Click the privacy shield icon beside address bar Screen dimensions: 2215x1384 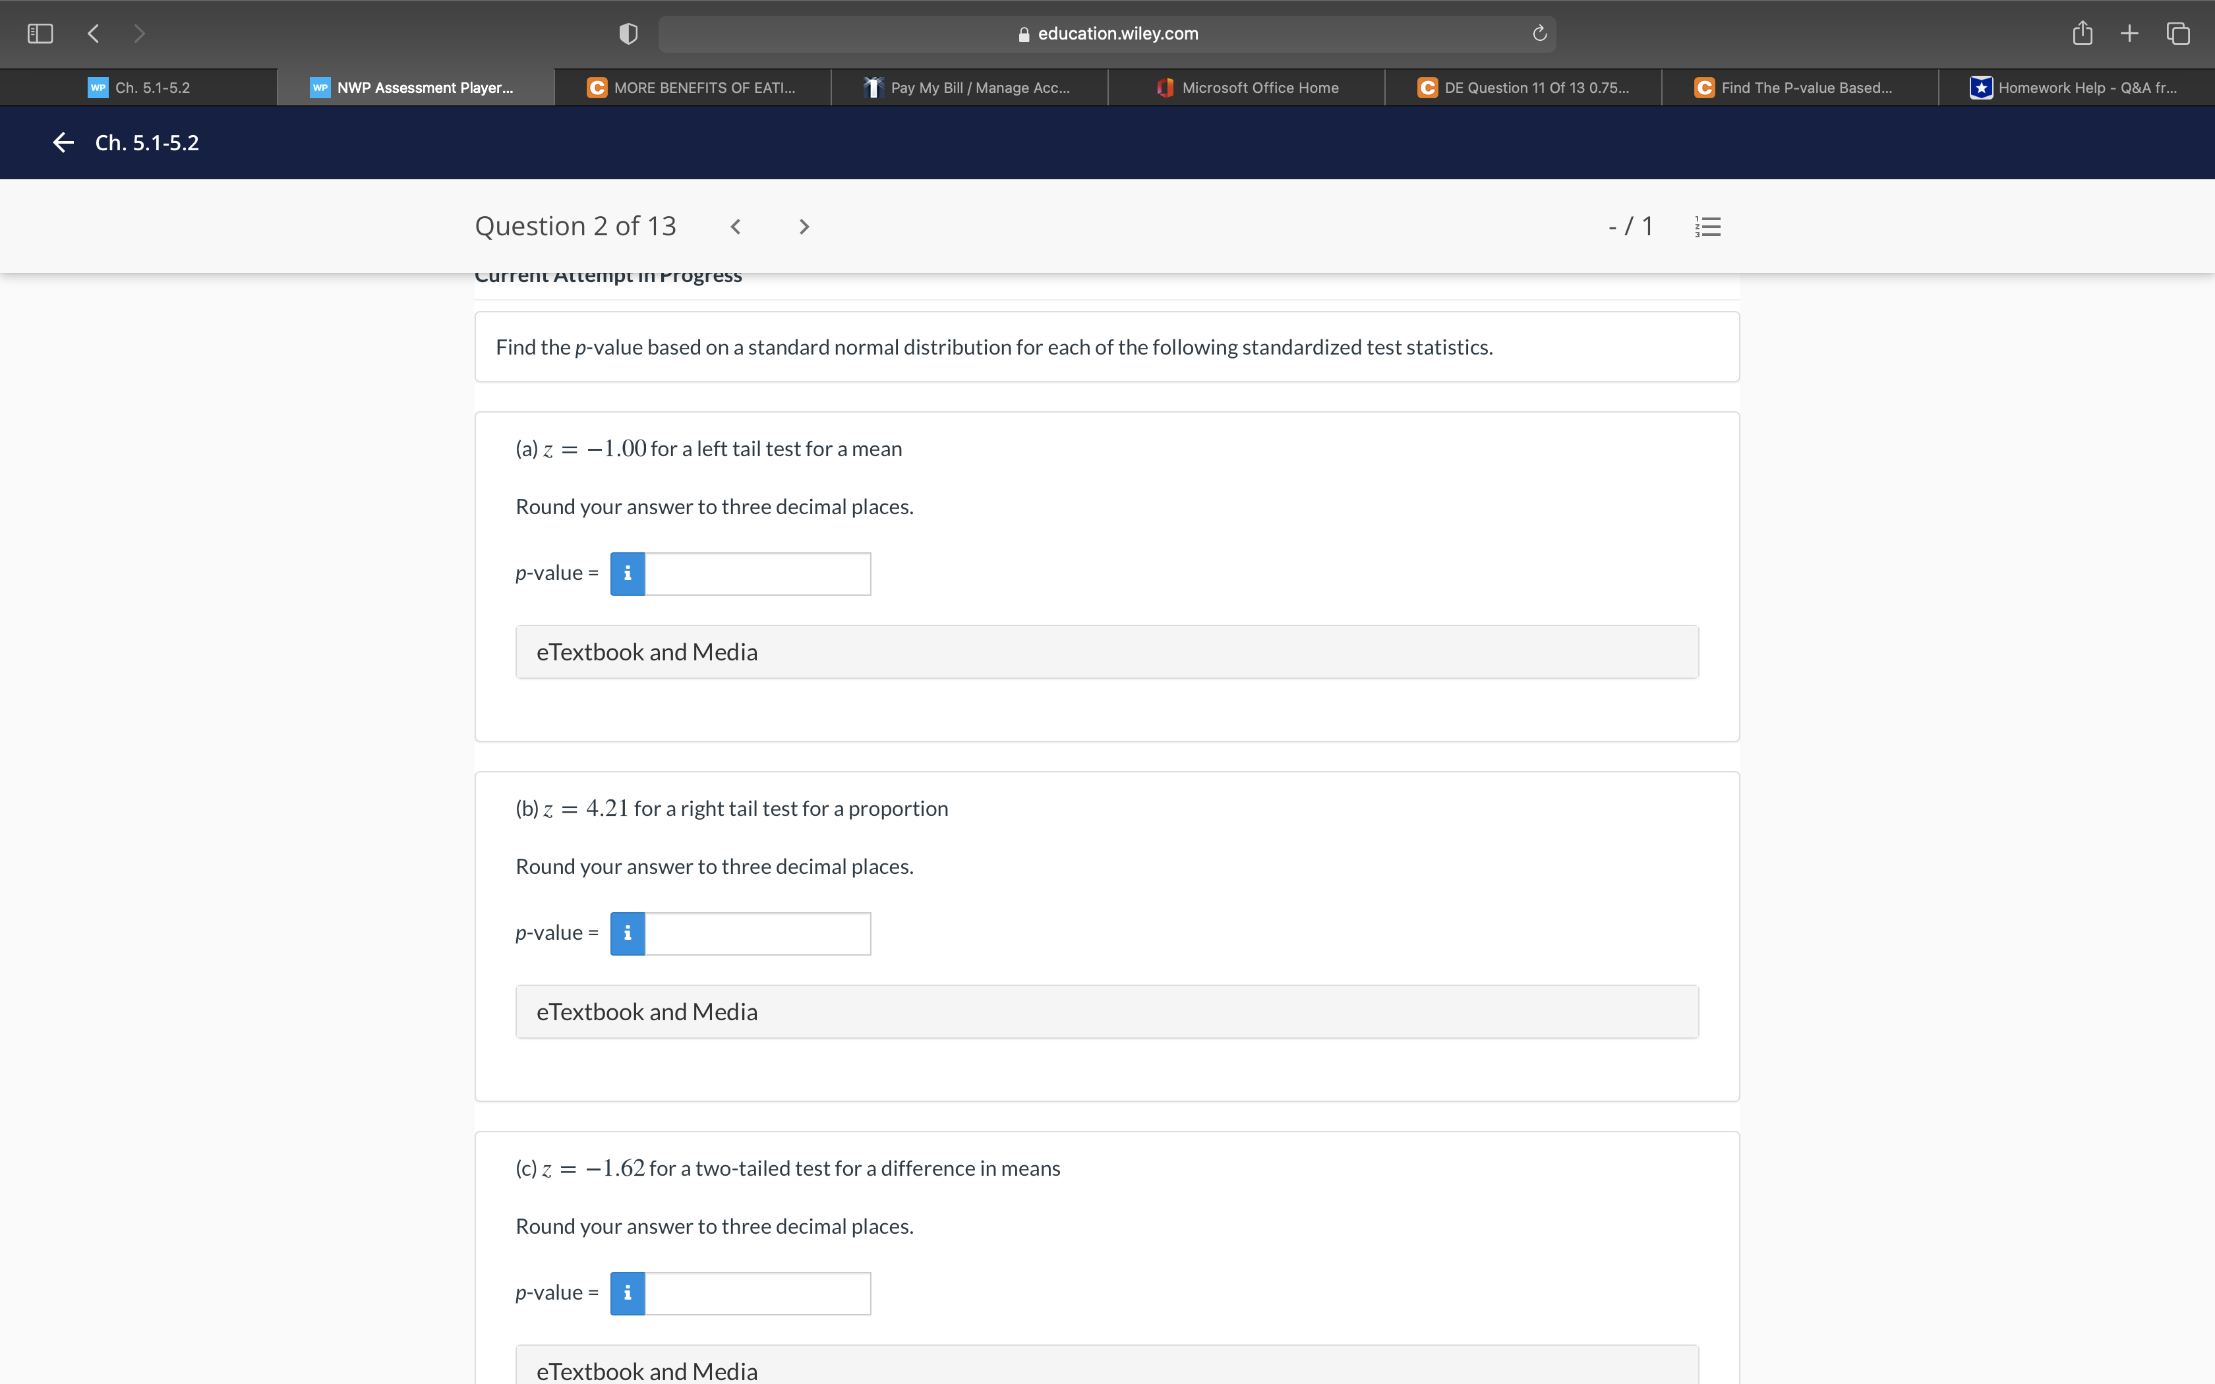pyautogui.click(x=628, y=33)
